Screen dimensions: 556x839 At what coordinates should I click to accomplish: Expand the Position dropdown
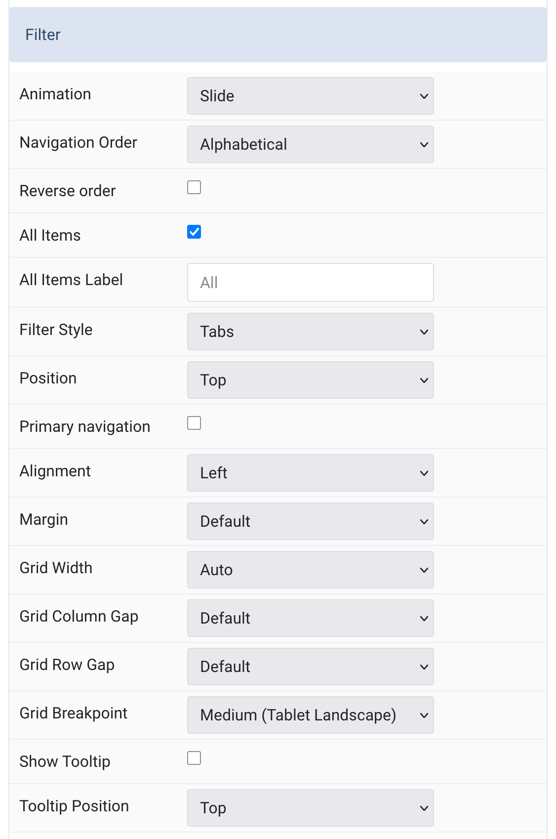[310, 380]
